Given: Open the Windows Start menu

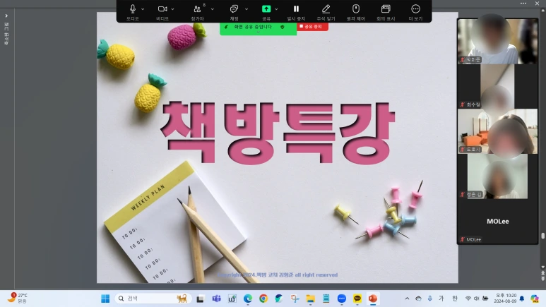Looking at the screenshot, I should (105, 299).
